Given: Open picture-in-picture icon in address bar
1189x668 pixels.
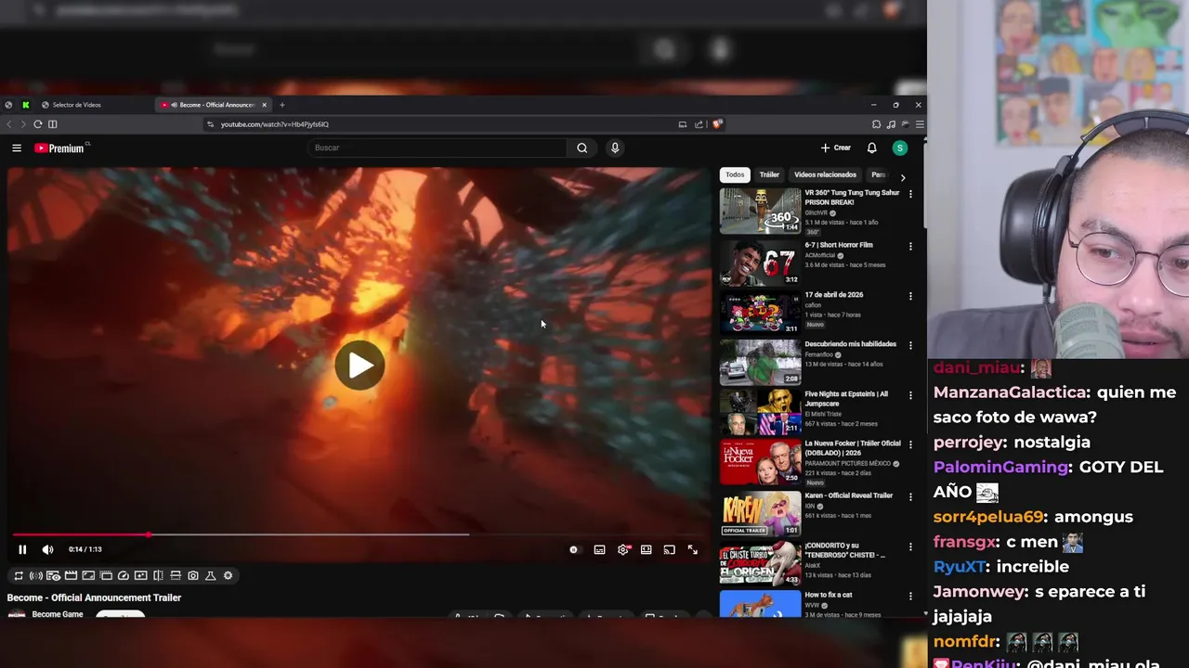Looking at the screenshot, I should [x=683, y=124].
